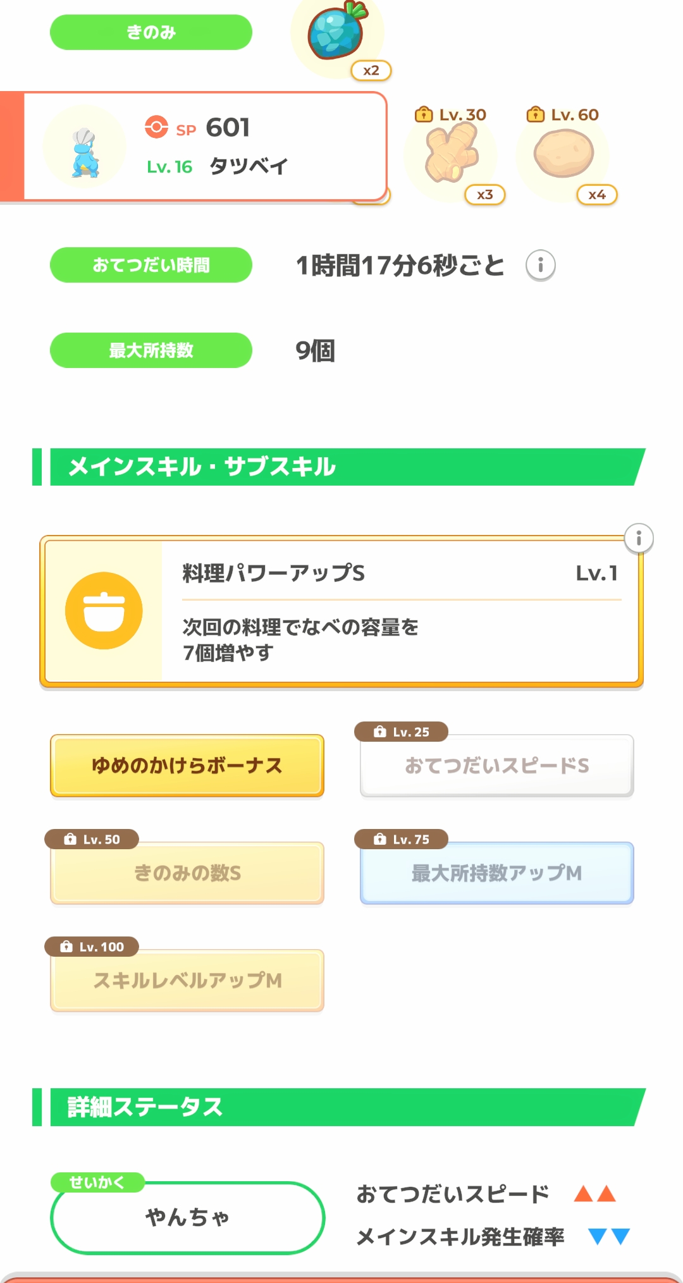This screenshot has width=683, height=1283.
Task: Open the main skill info icon
Action: click(x=638, y=539)
